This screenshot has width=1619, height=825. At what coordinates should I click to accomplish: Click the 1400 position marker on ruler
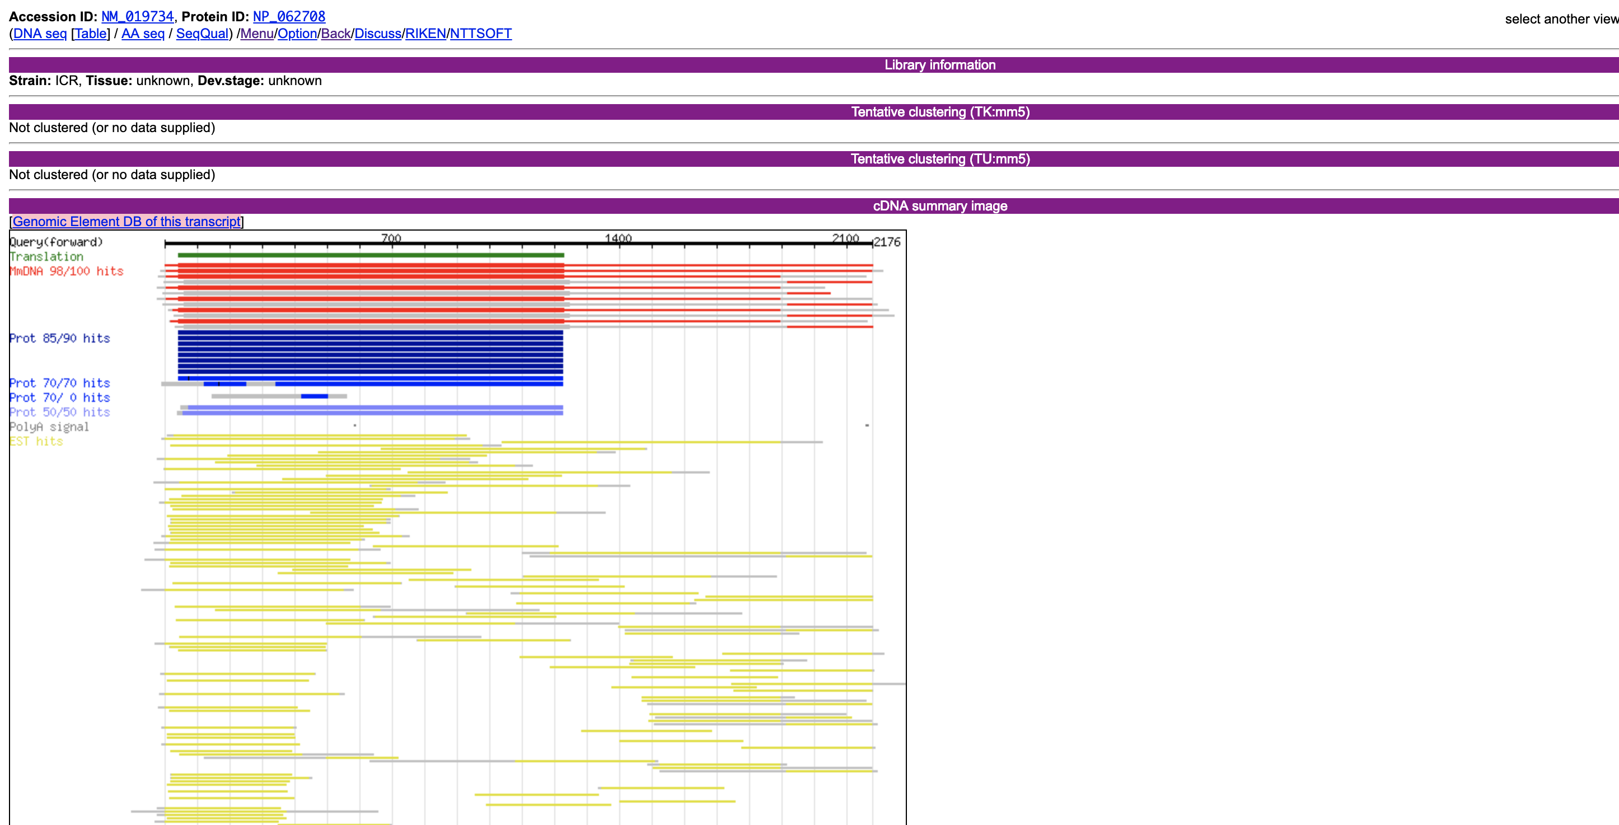(618, 239)
